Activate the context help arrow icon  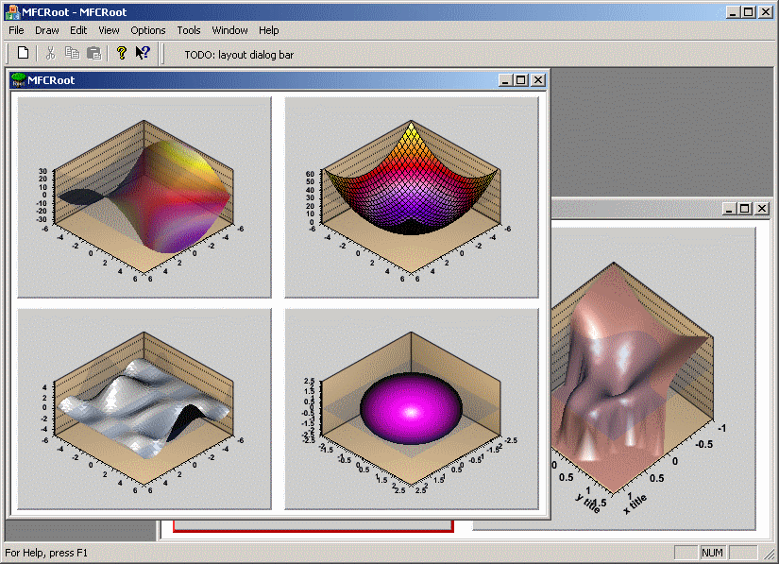click(x=143, y=54)
